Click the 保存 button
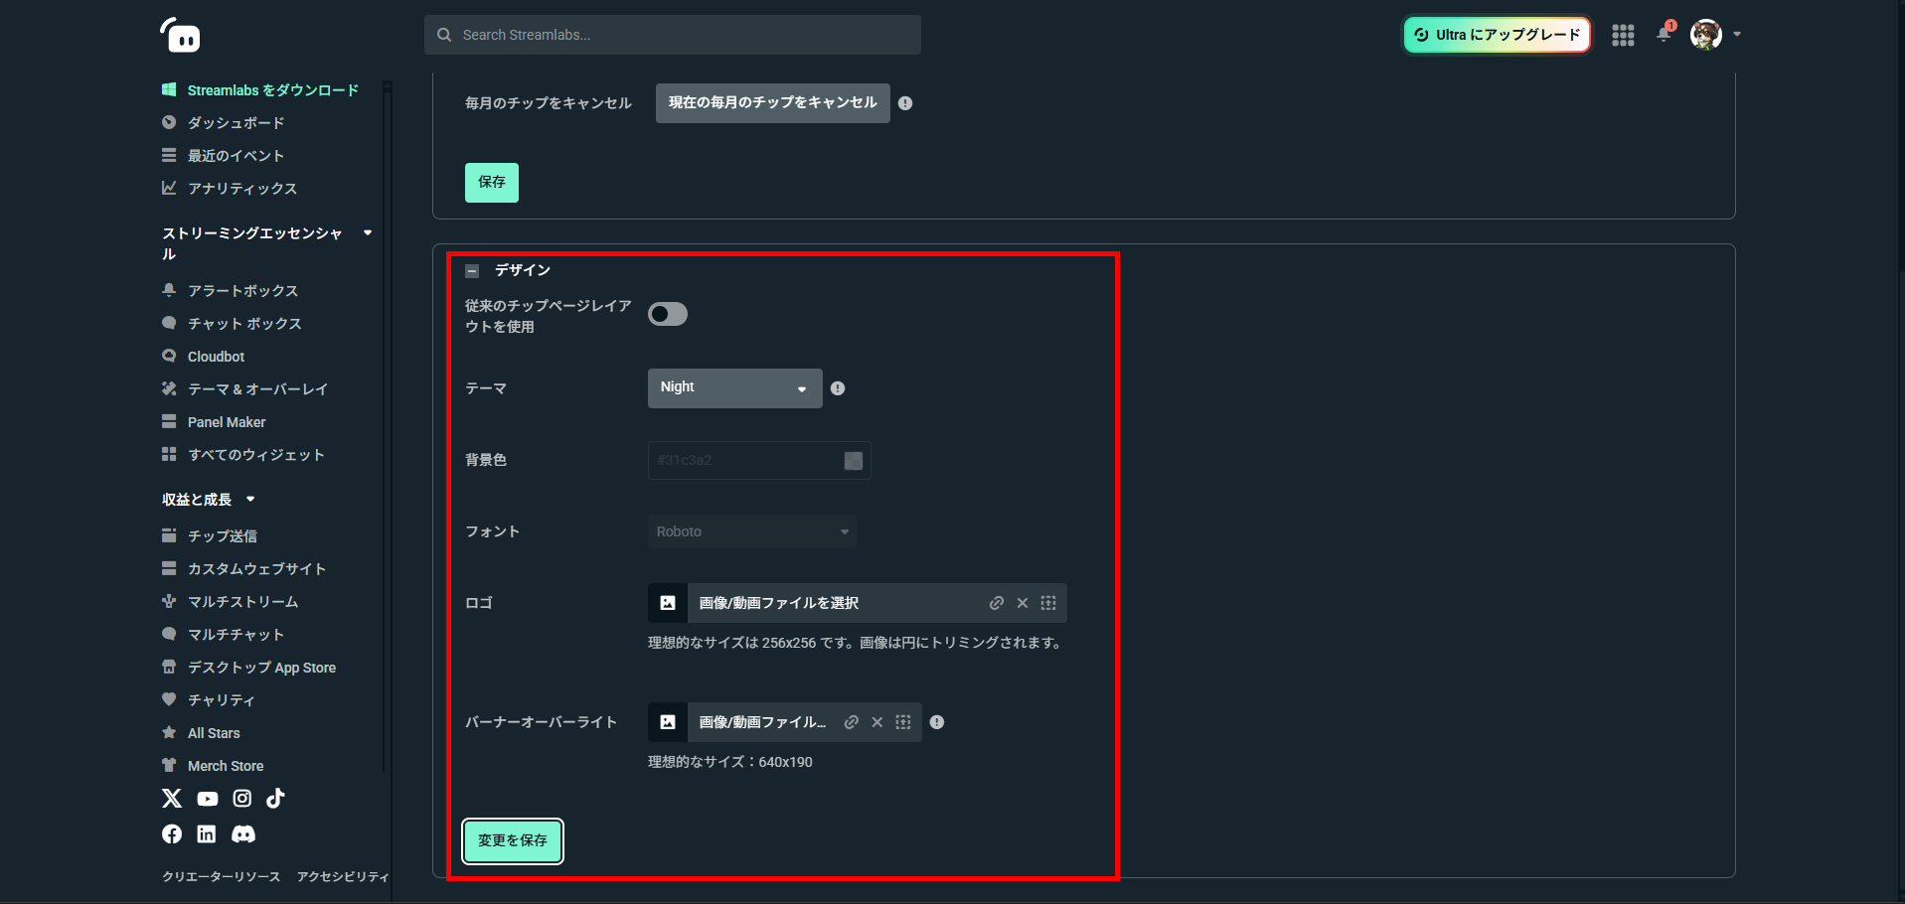Viewport: 1905px width, 904px height. coord(492,183)
